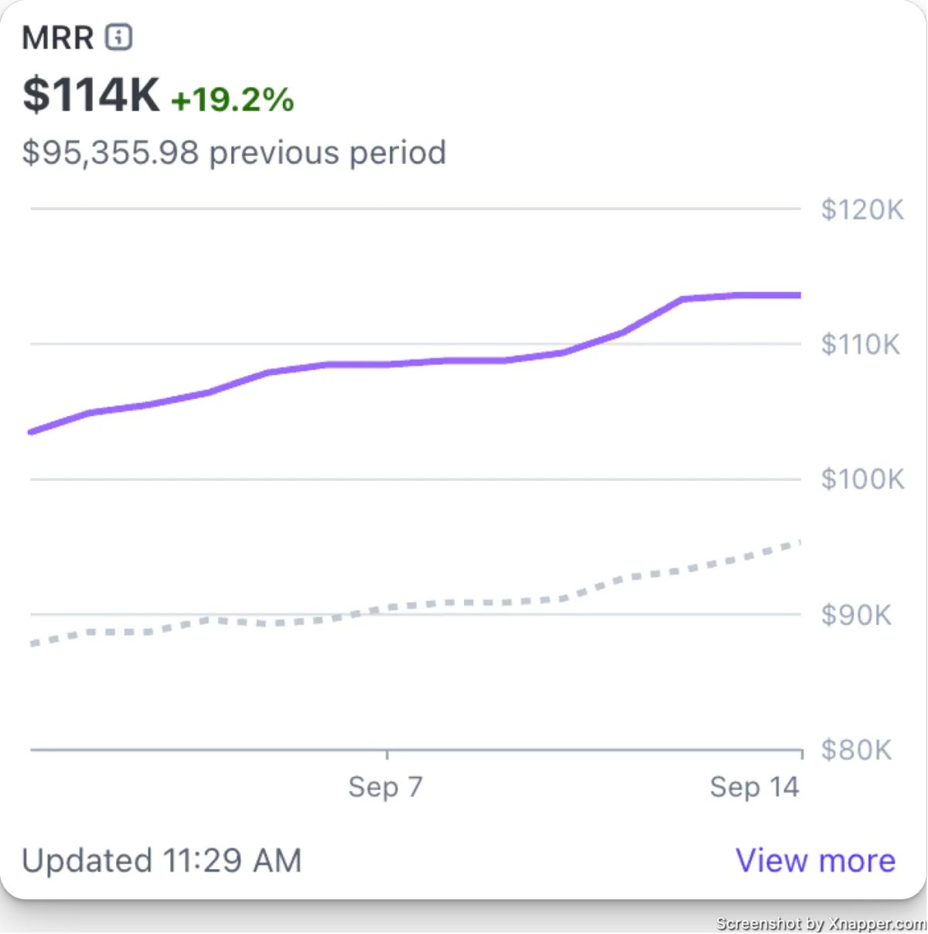The height and width of the screenshot is (934, 928).
Task: Click the dotted gray line's left starting point
Action: (33, 643)
